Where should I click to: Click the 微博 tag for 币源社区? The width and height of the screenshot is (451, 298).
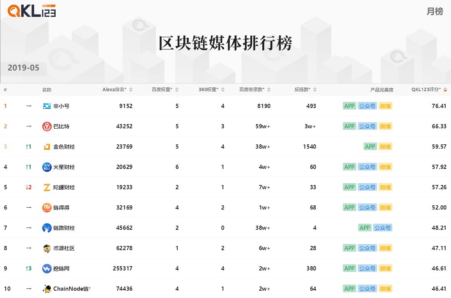tap(385, 248)
